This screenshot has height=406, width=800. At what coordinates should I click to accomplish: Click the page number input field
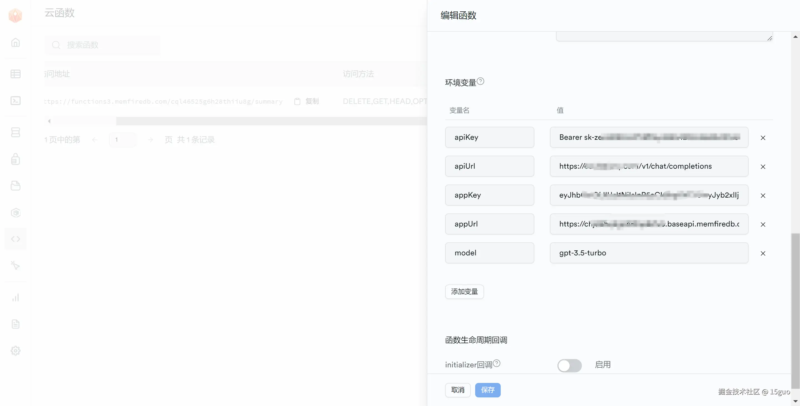click(x=123, y=140)
